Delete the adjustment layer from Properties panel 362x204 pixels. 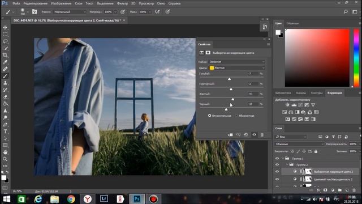click(262, 135)
